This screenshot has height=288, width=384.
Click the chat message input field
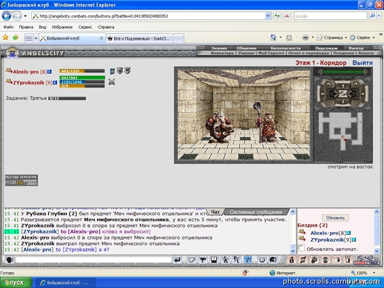[x=93, y=260]
